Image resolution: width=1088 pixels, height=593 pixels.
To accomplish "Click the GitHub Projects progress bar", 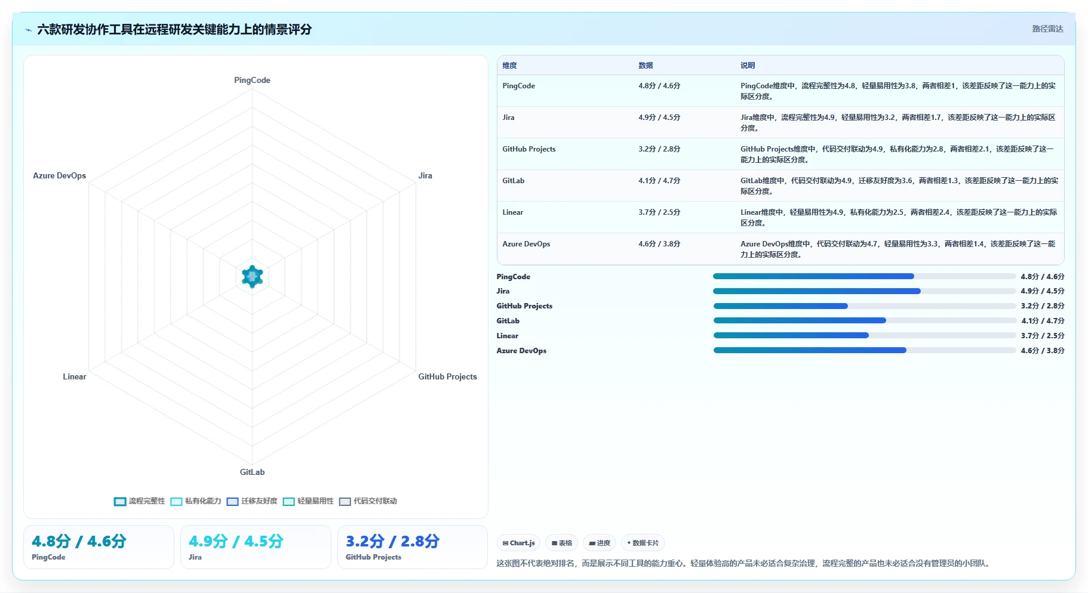I will [864, 306].
